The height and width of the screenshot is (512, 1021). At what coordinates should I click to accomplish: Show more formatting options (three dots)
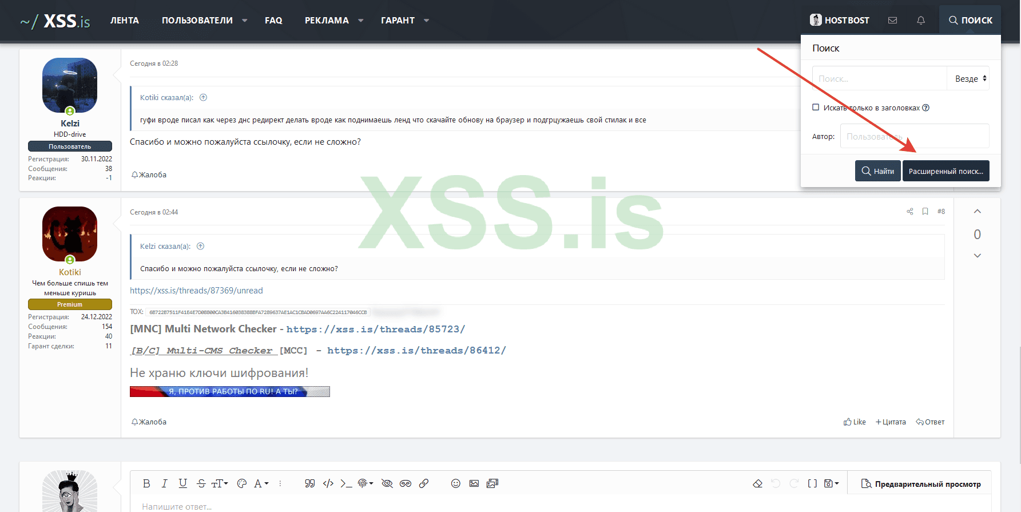pyautogui.click(x=280, y=483)
